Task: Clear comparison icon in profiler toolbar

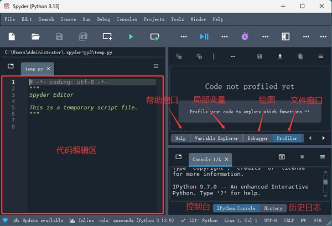Action: 300,56
